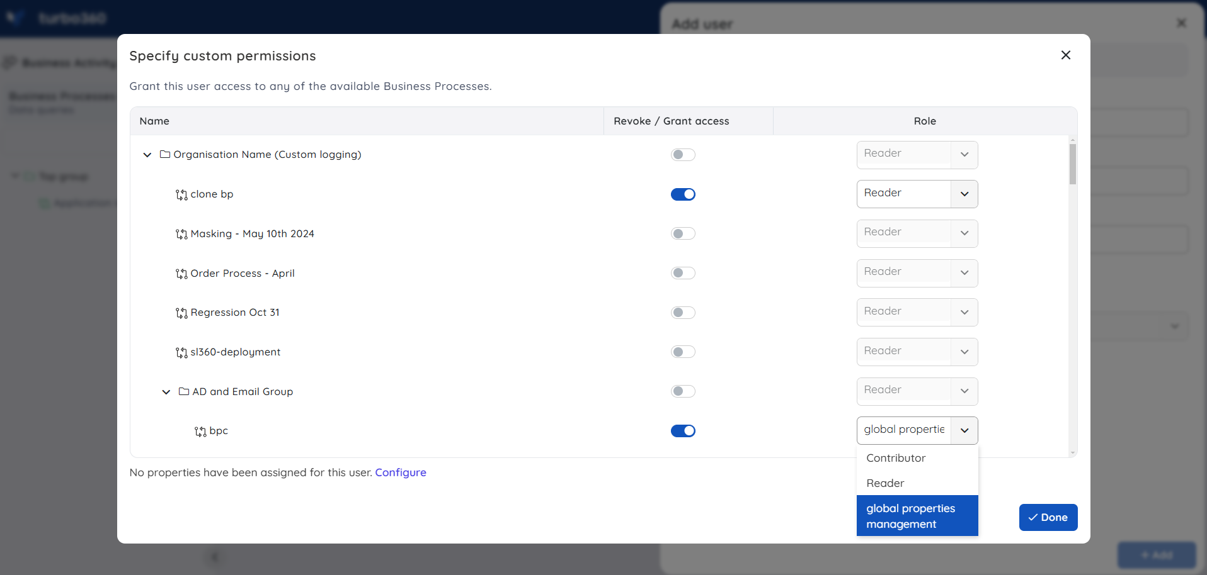Screen dimensions: 1207x575
Task: Click the process icon next to bpc
Action: 200,432
